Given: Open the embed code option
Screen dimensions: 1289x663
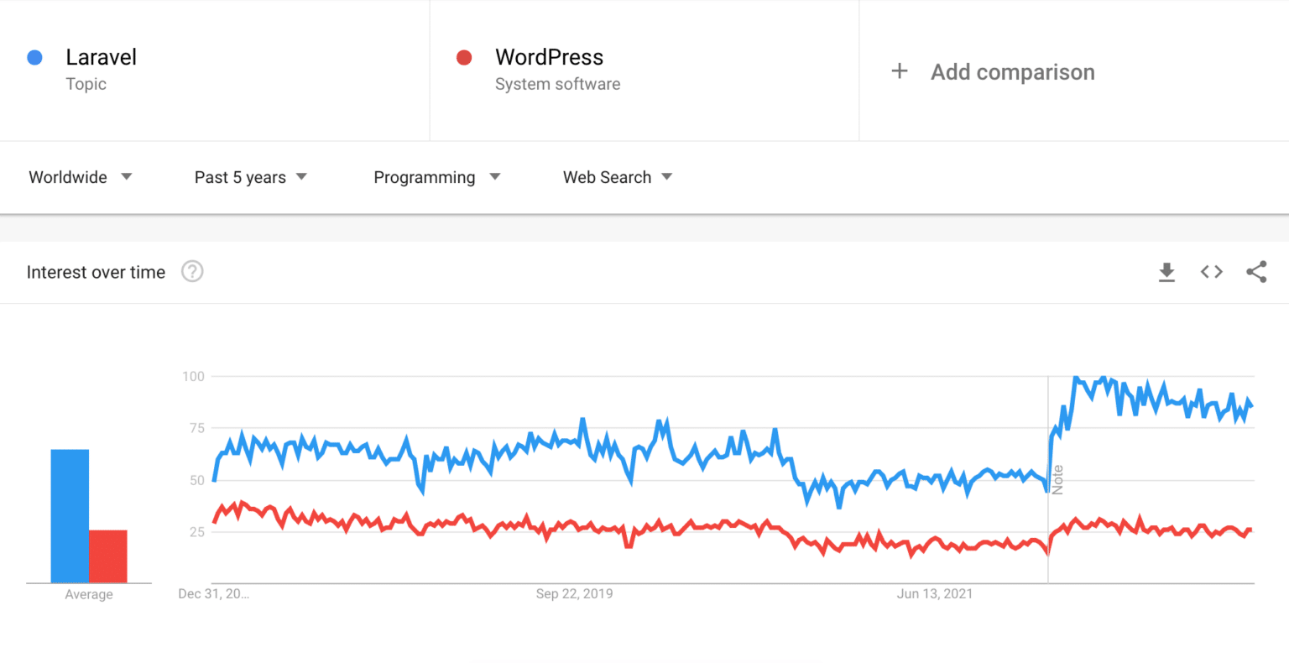Looking at the screenshot, I should click(x=1211, y=271).
